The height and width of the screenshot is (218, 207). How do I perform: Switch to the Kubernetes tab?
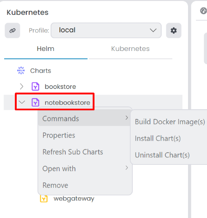[131, 49]
